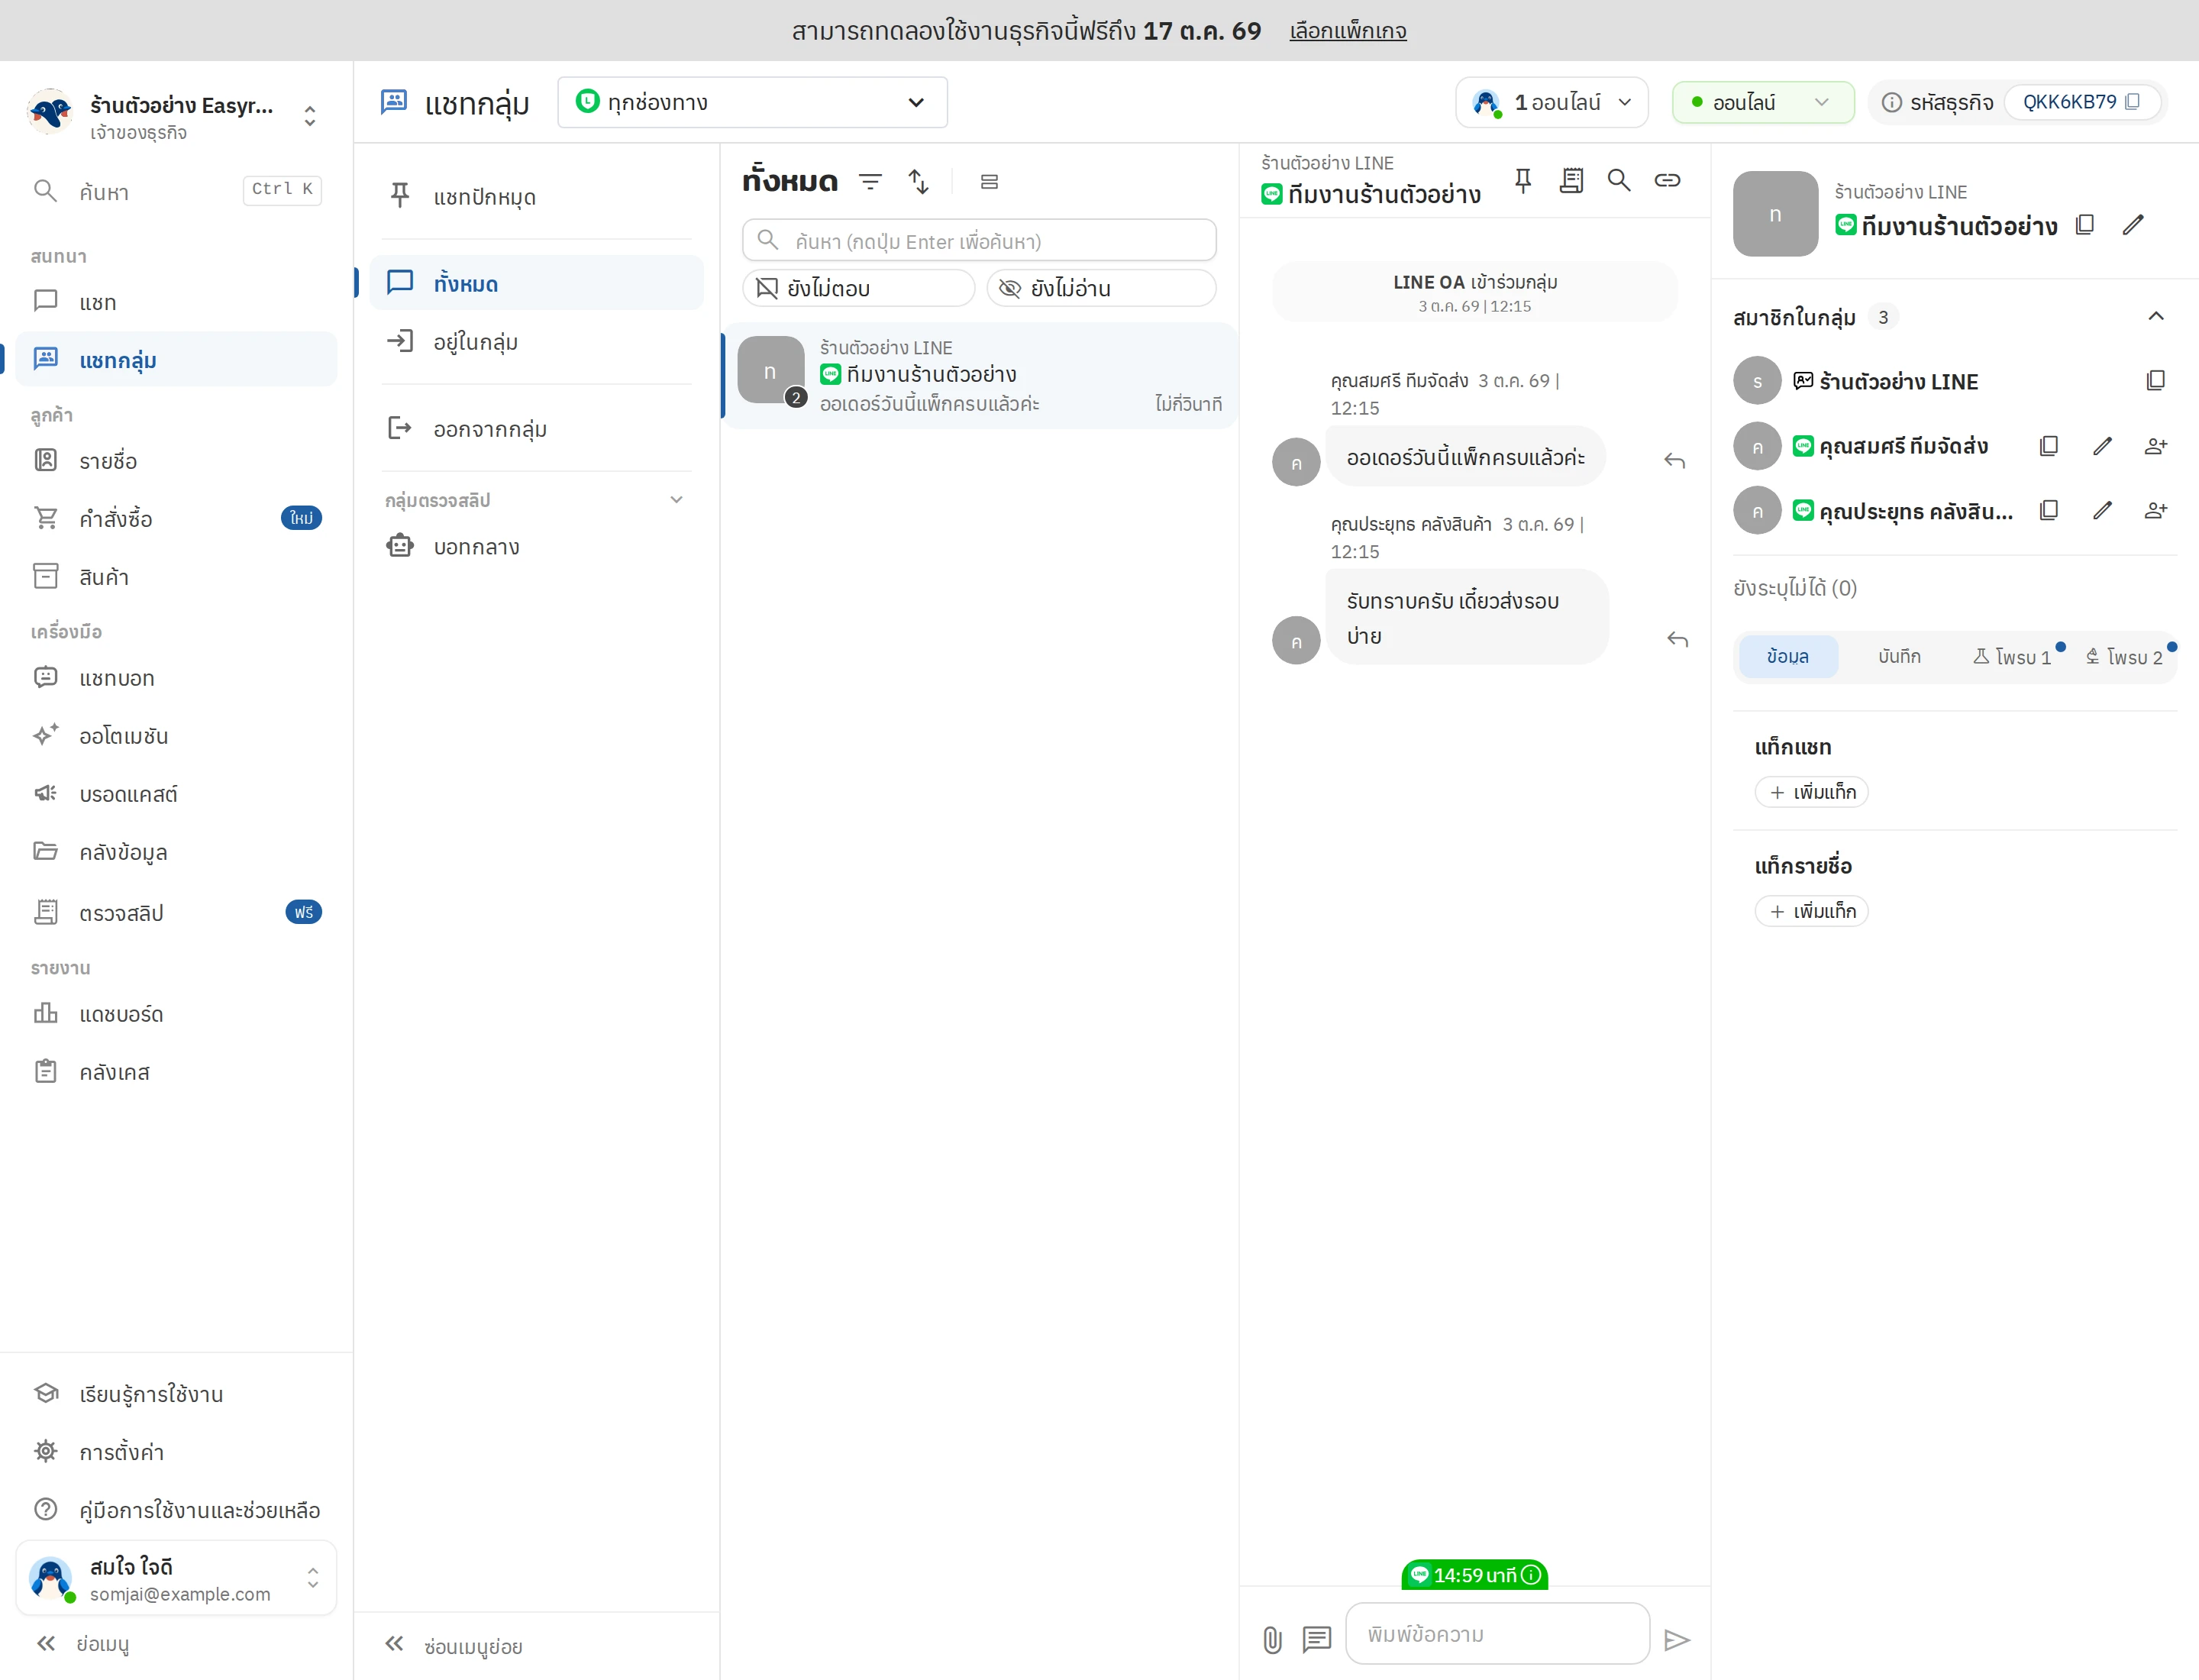Open the filter icon beside ทั้งหมด heading
This screenshot has height=1680, width=2199.
[x=870, y=181]
